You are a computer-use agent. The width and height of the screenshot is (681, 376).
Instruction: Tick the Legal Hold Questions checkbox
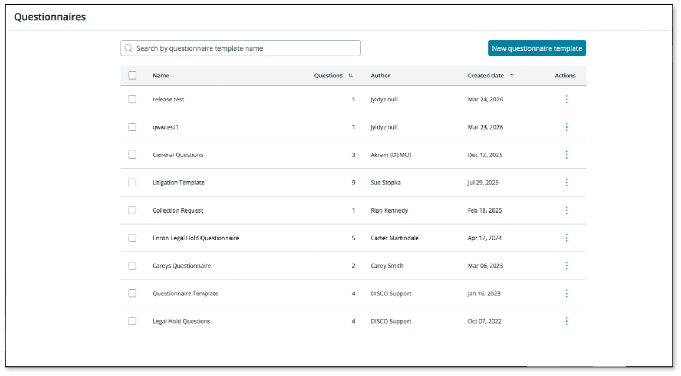pyautogui.click(x=132, y=321)
